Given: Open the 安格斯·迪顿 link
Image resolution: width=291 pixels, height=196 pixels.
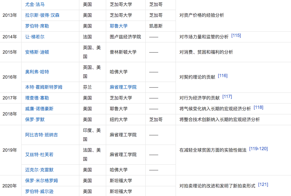Looking at the screenshot, I should [x=37, y=52].
